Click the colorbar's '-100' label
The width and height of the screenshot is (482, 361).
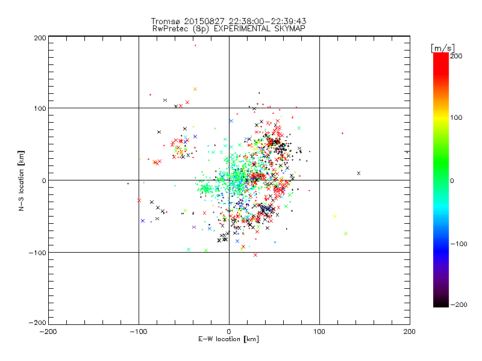(459, 244)
